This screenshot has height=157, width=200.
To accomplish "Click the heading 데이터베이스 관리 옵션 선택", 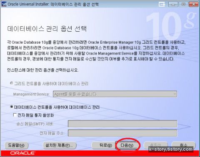I will (x=47, y=29).
